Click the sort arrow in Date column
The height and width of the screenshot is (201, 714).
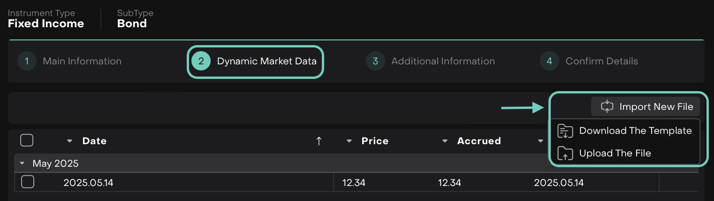(319, 141)
